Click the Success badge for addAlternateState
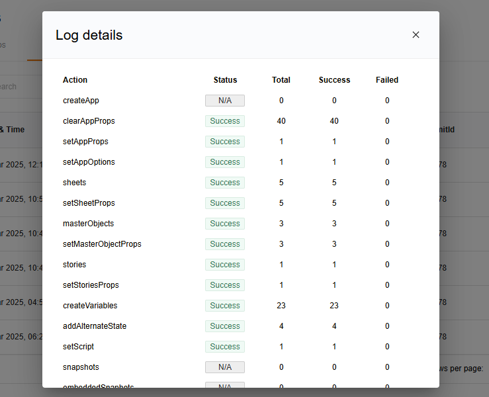 [x=225, y=326]
